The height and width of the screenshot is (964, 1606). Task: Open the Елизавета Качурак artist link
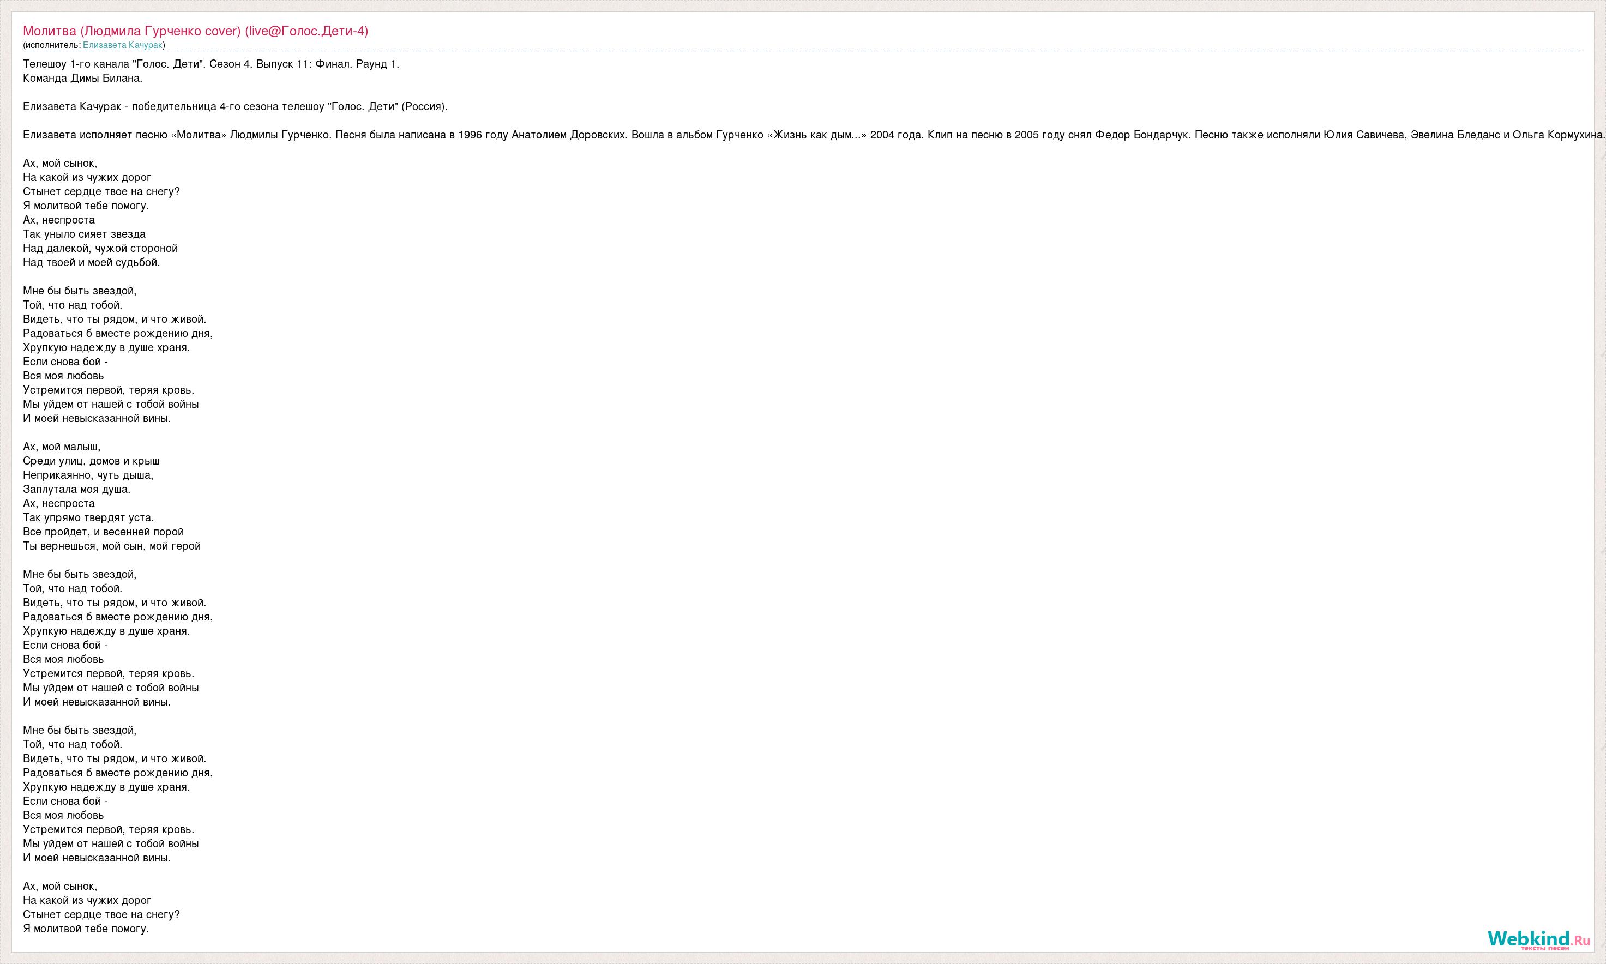(122, 45)
